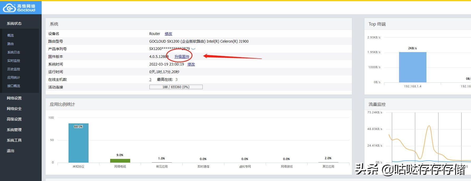Log out using 退出
Viewport: 471px width, 181px height.
11,151
